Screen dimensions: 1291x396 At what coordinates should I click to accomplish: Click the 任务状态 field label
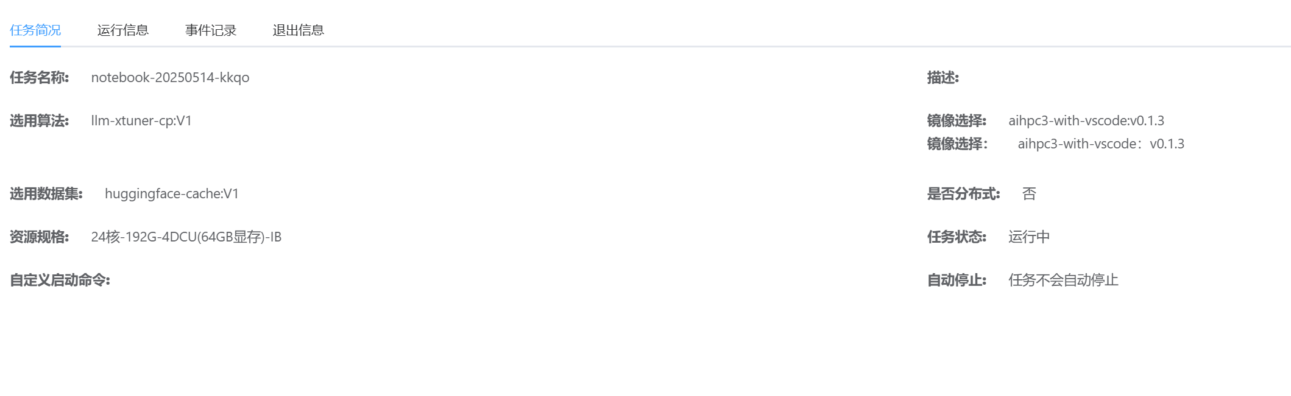(957, 237)
